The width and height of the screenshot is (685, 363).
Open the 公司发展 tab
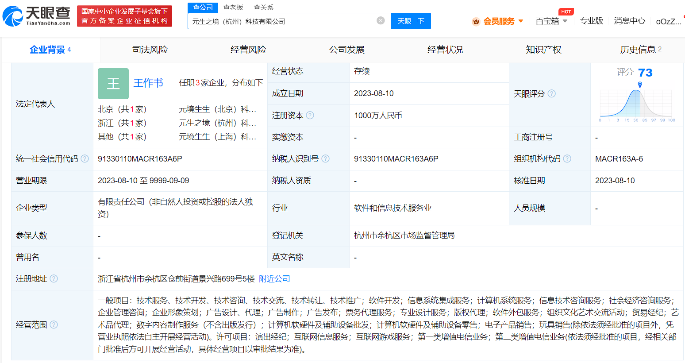click(x=346, y=50)
